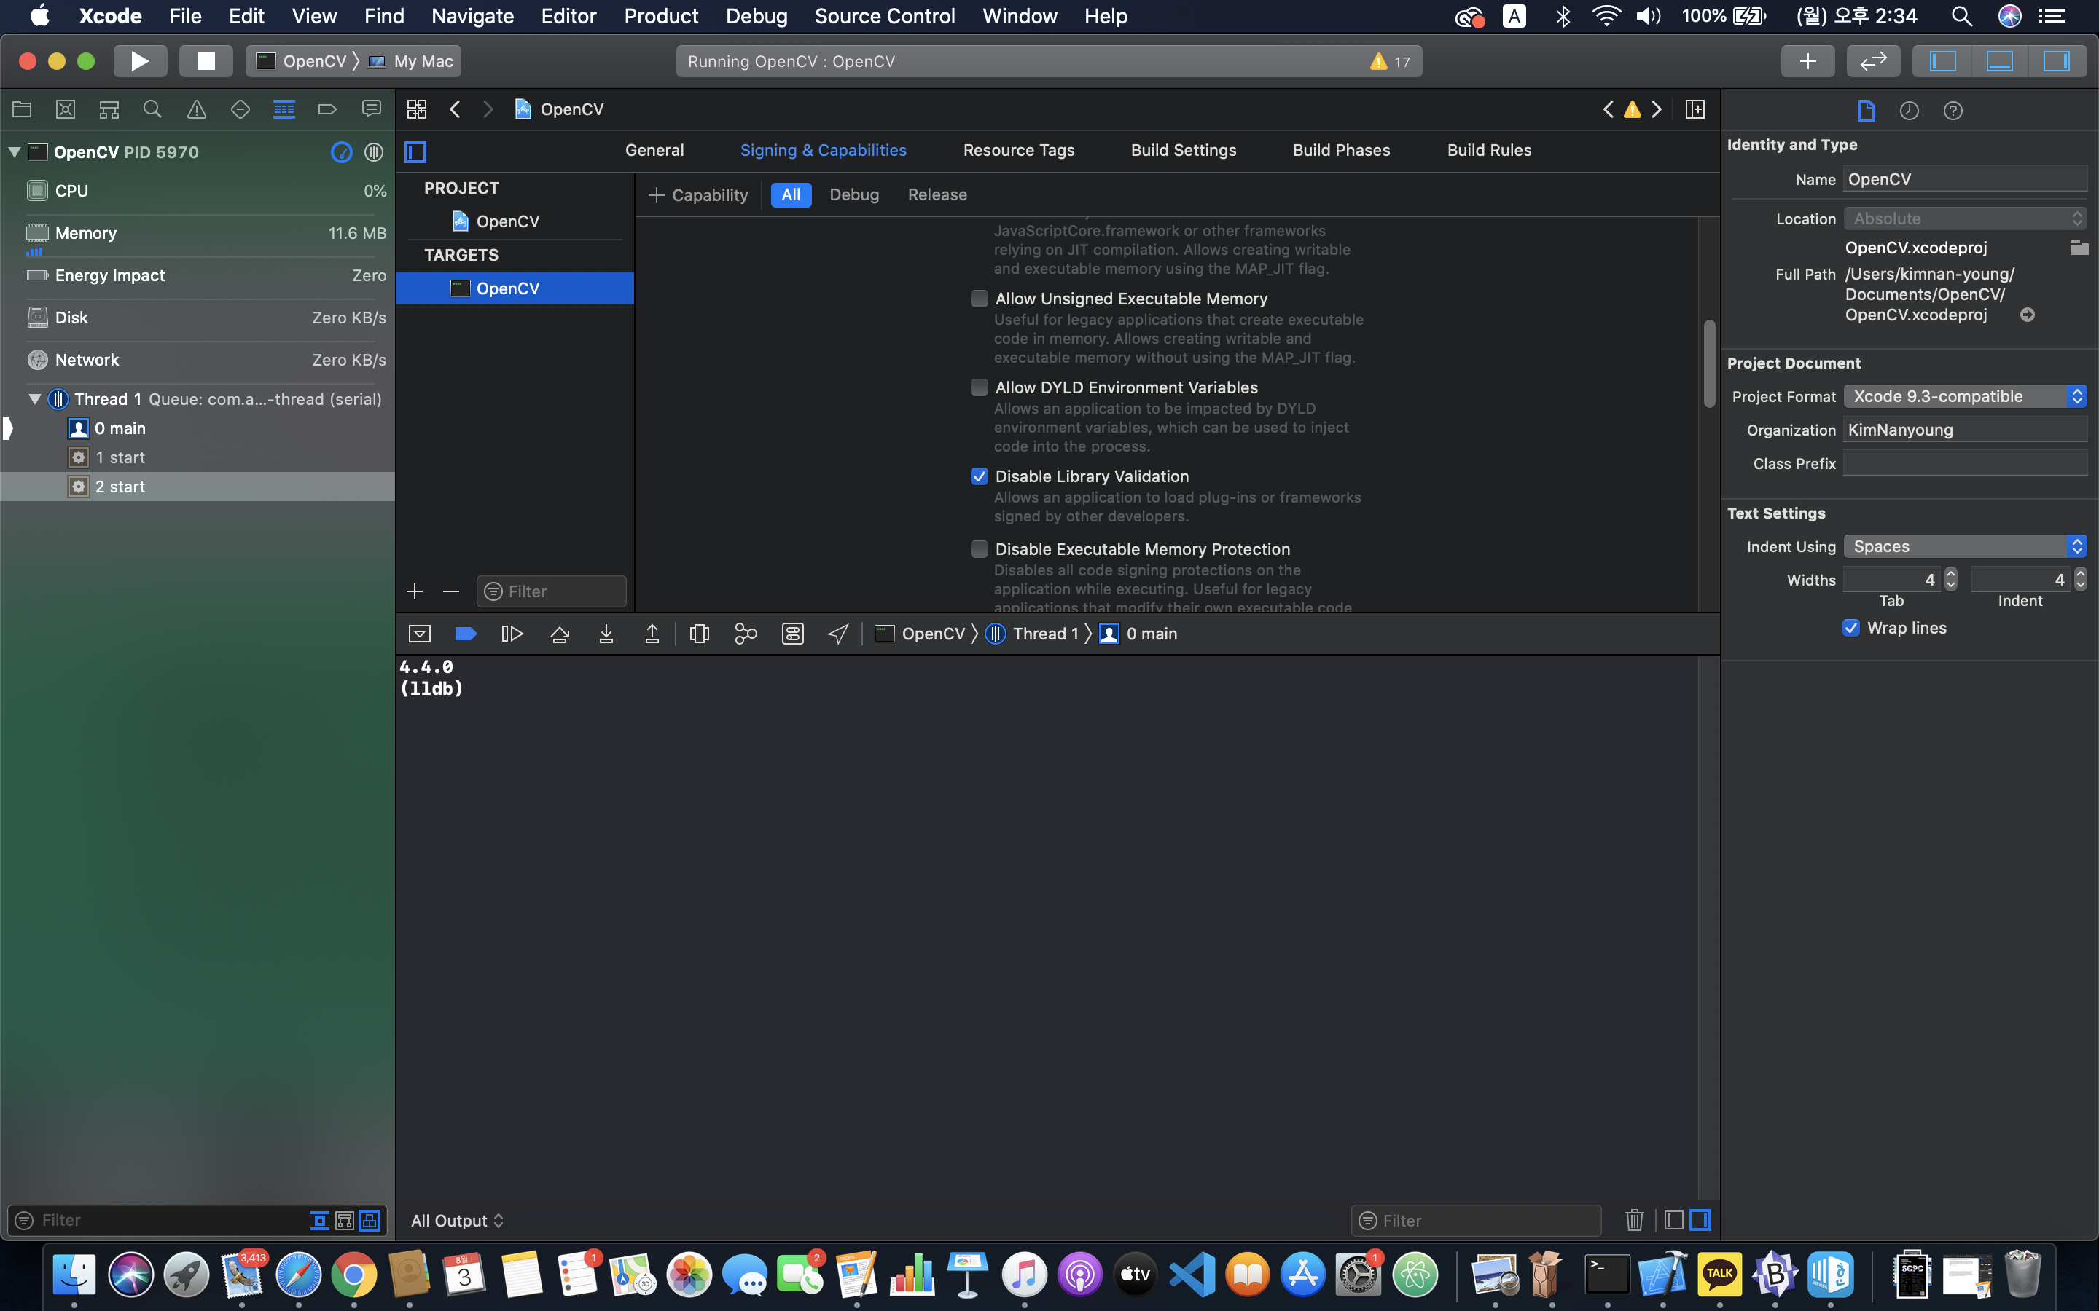Open the Library plus button

1807,60
